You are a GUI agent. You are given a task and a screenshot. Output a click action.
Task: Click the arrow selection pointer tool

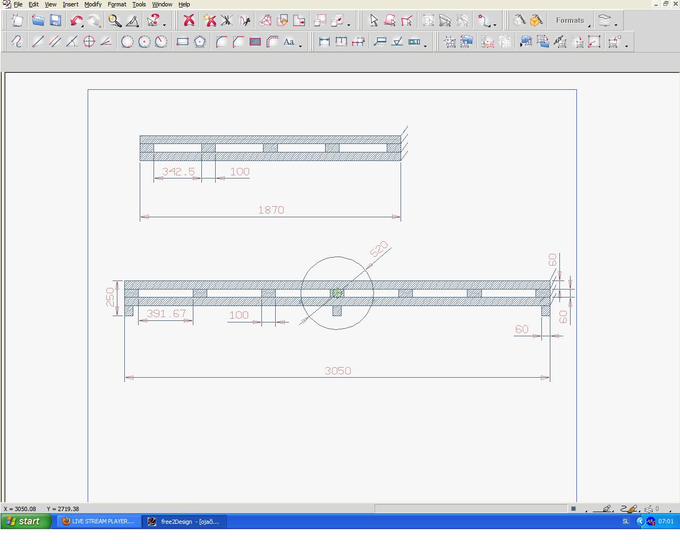[x=373, y=21]
